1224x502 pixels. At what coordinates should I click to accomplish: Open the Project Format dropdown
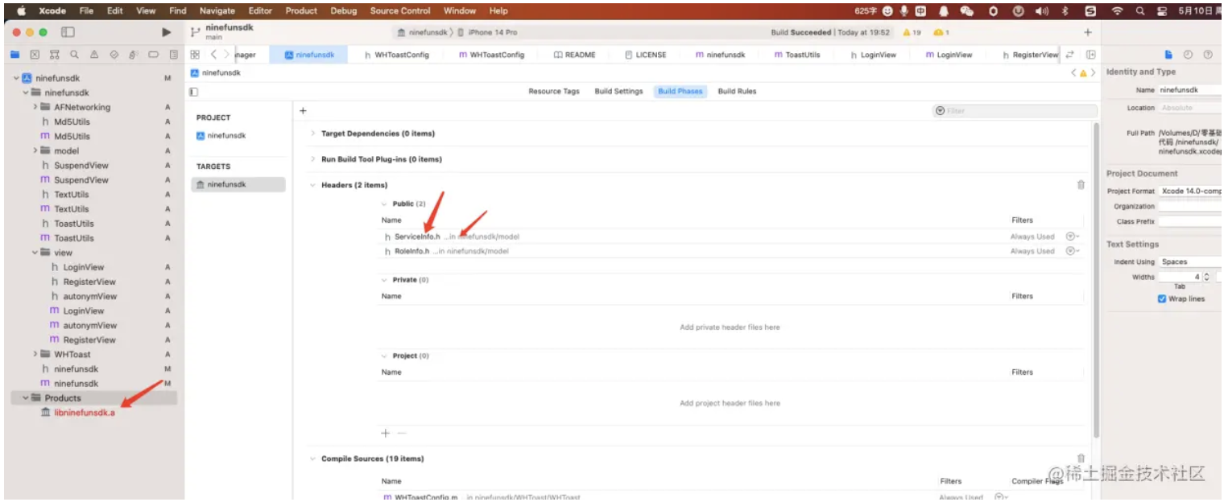tap(1190, 191)
